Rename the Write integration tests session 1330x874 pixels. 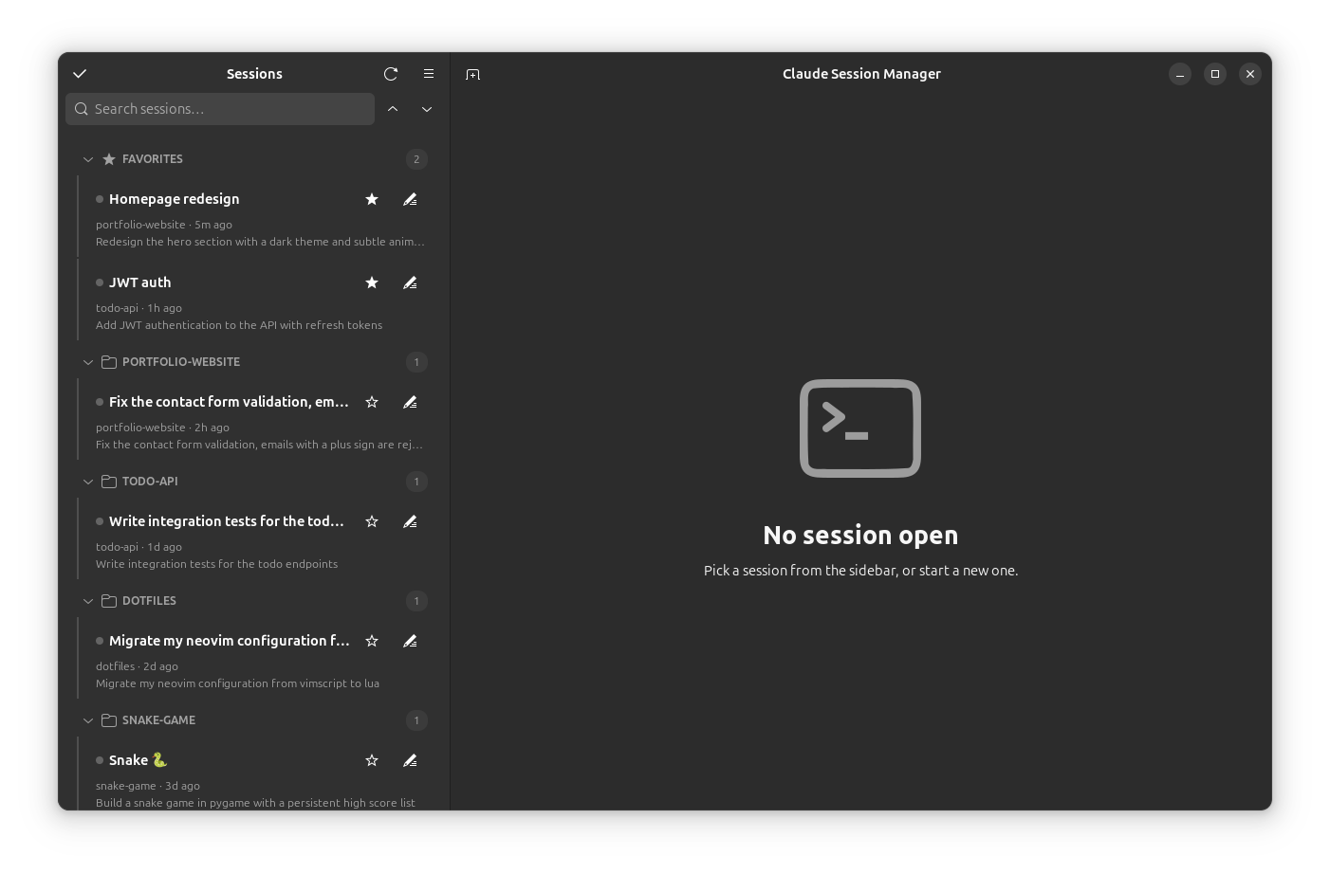410,521
